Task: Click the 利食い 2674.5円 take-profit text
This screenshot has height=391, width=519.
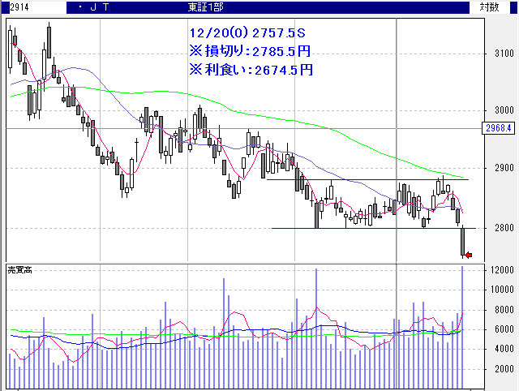Action: coord(250,69)
